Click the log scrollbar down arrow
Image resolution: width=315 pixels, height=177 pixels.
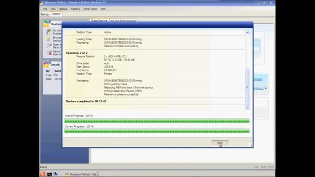[x=247, y=108]
